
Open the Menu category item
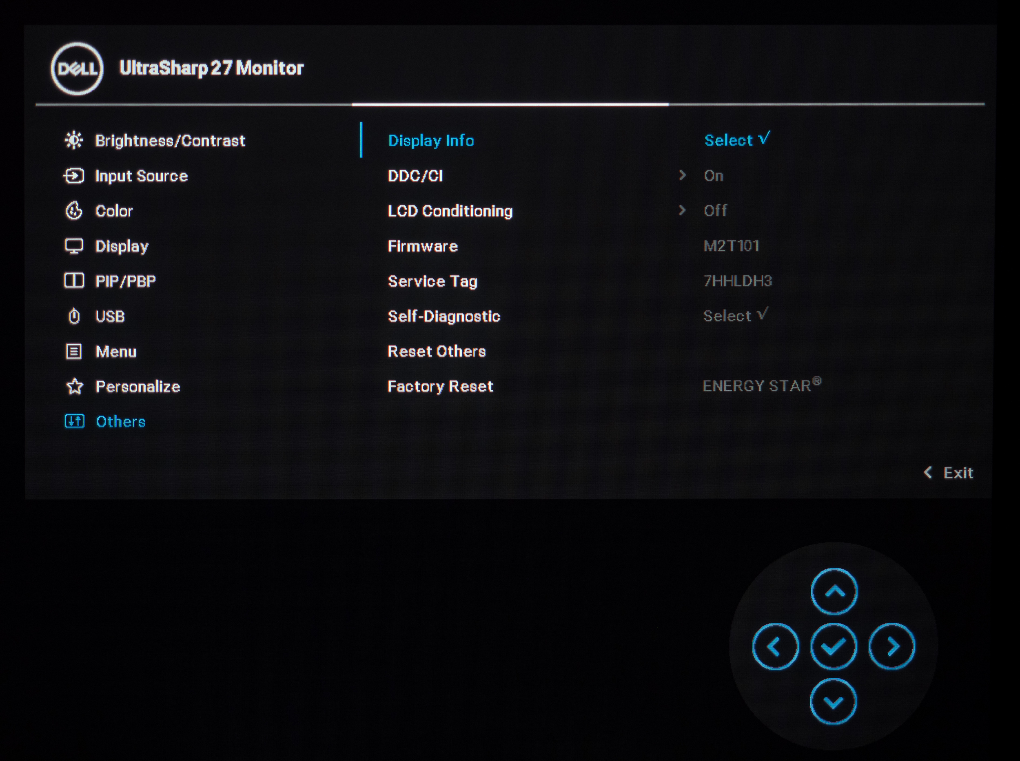coord(116,352)
